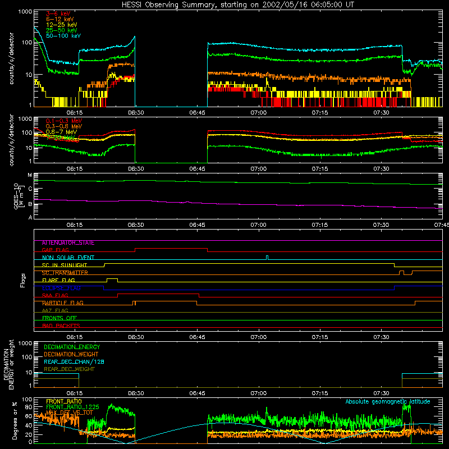Select the 50-100 keV legend label
The height and width of the screenshot is (449, 449).
click(63, 36)
